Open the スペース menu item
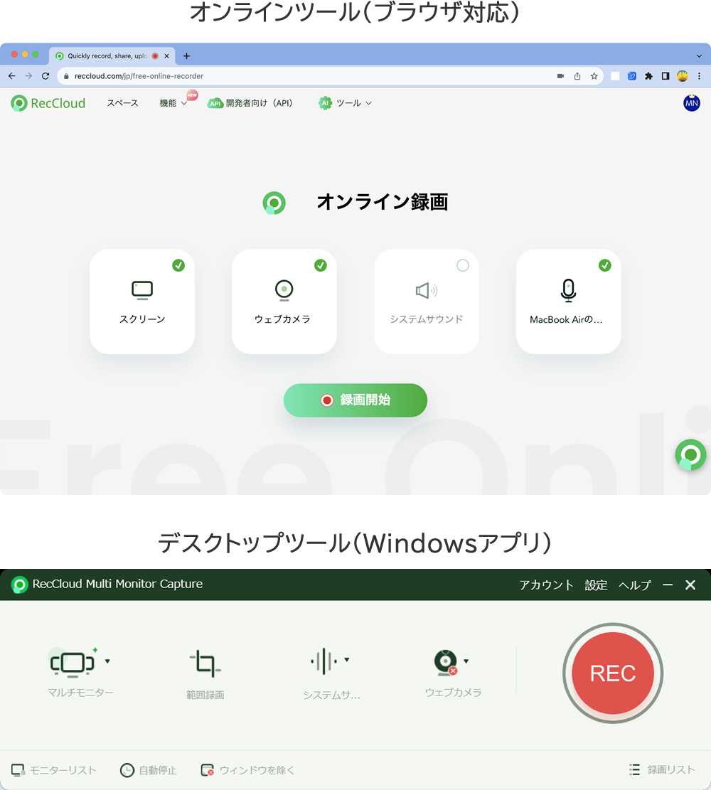Viewport: 711px width, 790px height. point(122,103)
